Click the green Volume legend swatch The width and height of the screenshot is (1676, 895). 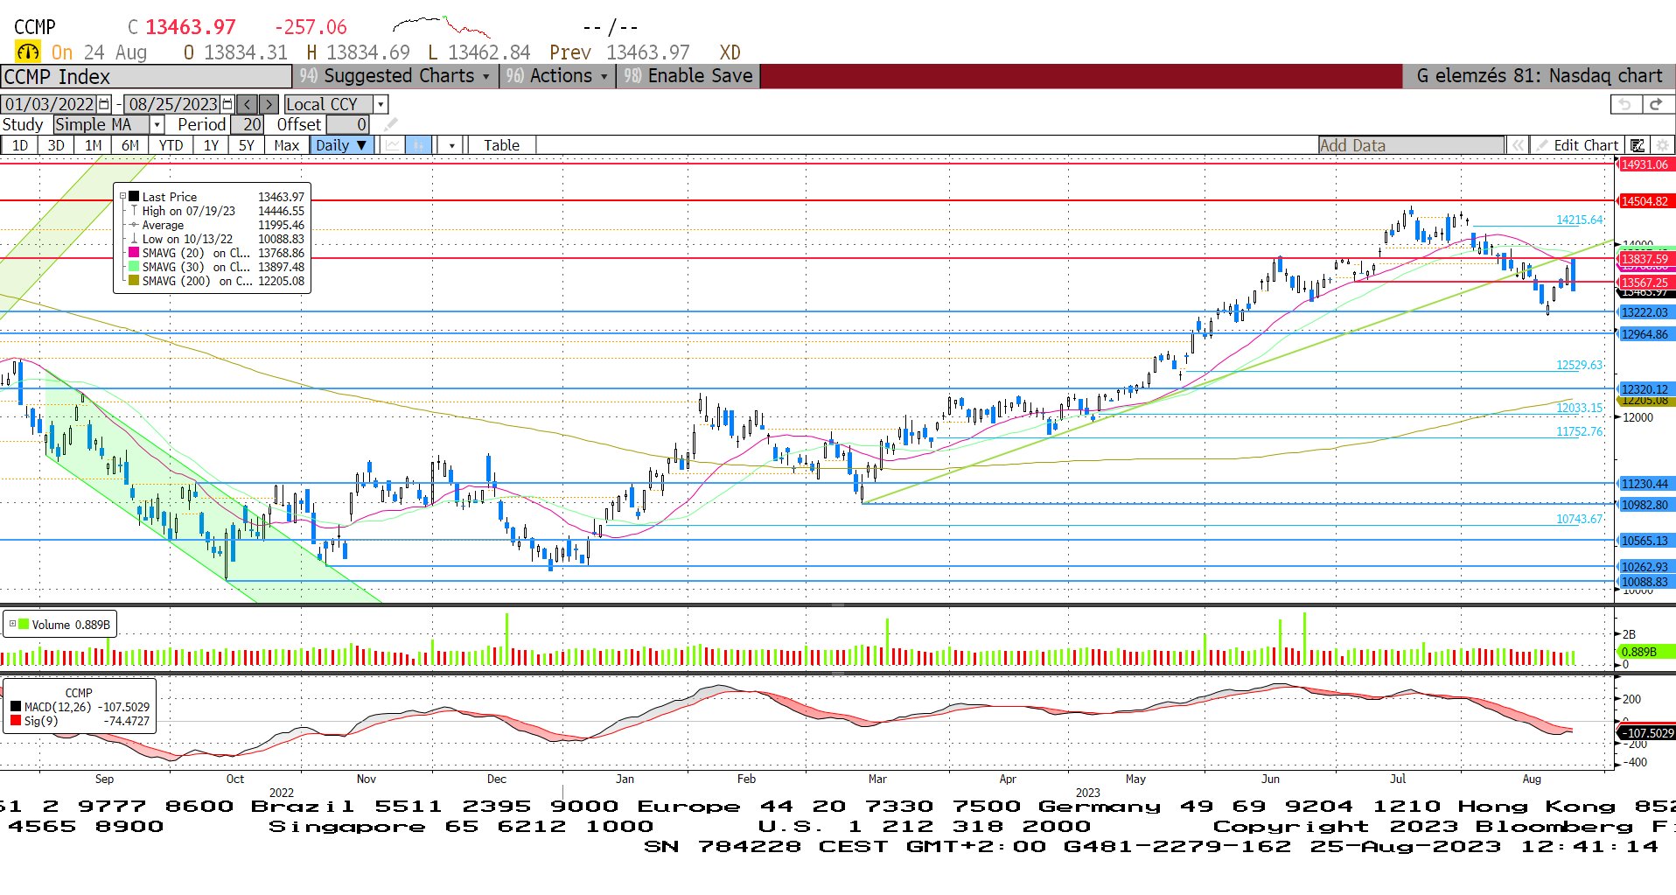pyautogui.click(x=24, y=624)
